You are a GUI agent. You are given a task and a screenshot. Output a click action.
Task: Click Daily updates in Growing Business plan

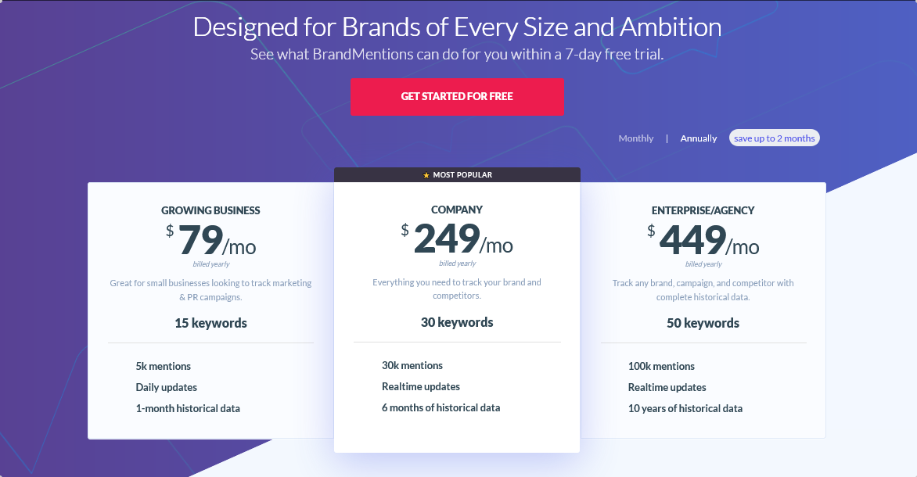(166, 388)
